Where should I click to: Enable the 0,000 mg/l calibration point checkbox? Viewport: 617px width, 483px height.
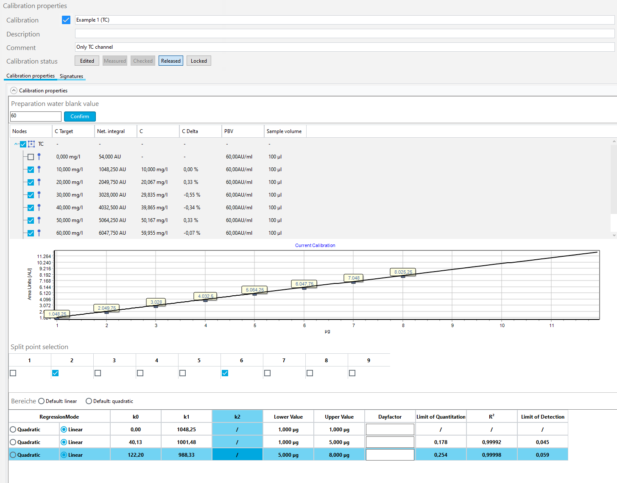click(x=31, y=157)
